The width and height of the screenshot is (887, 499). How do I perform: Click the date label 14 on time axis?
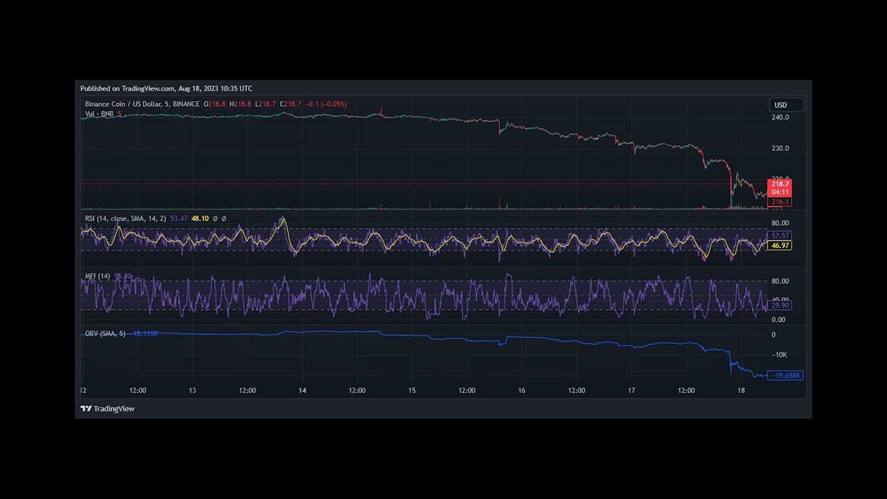point(302,391)
